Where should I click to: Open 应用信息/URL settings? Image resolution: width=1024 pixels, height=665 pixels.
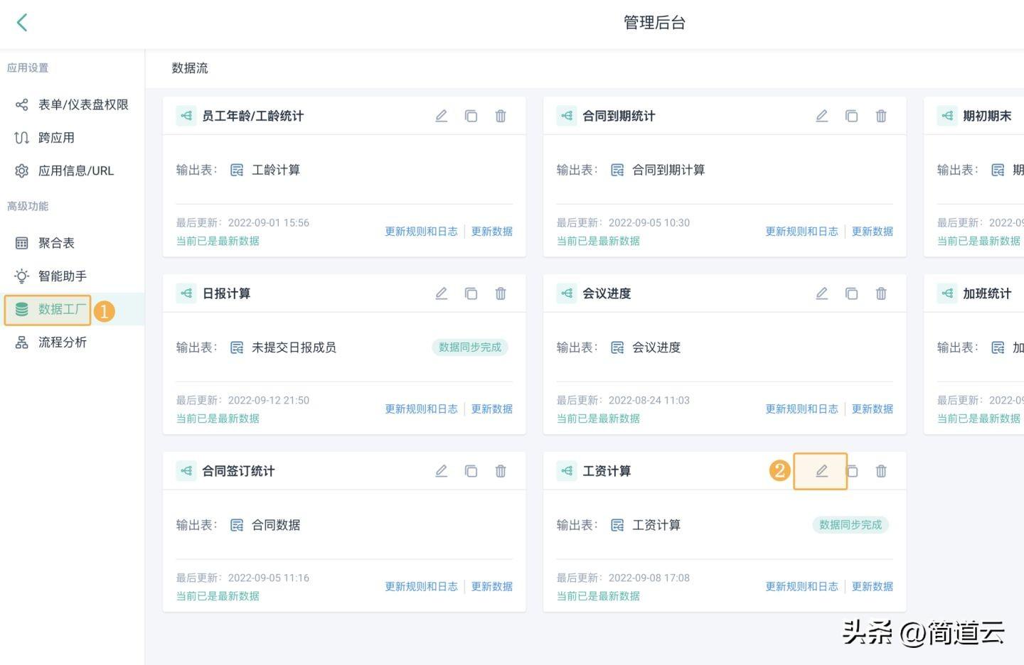(72, 171)
